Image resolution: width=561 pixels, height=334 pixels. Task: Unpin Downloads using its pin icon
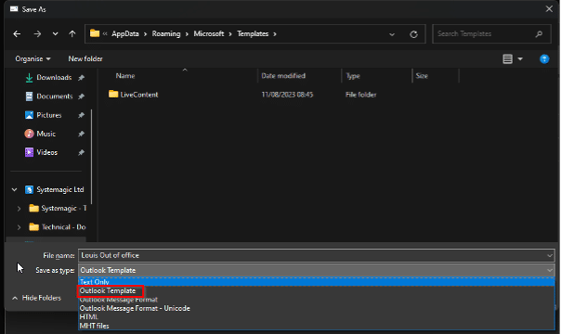point(81,78)
